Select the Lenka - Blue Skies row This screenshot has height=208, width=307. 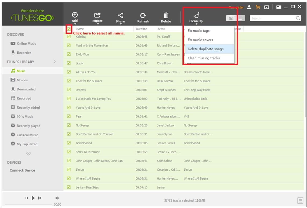tap(184, 187)
